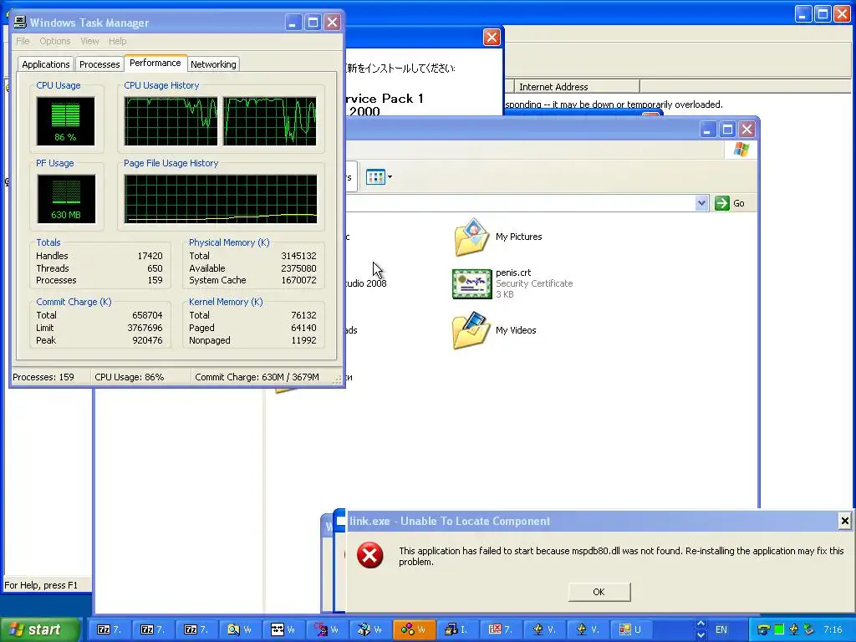Click the Internet Address column header

[x=577, y=87]
